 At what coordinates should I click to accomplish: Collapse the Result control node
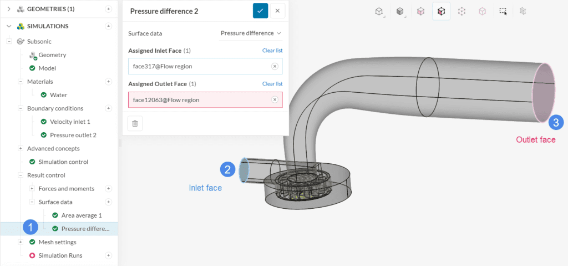tap(21, 175)
